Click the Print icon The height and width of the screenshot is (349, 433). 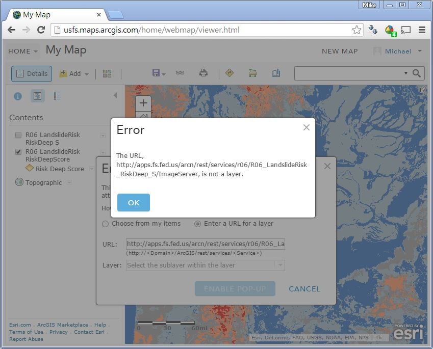click(x=203, y=73)
